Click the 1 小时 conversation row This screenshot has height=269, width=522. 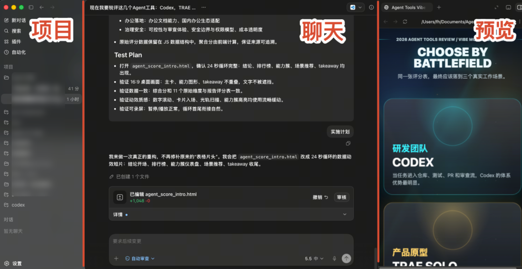pyautogui.click(x=41, y=99)
